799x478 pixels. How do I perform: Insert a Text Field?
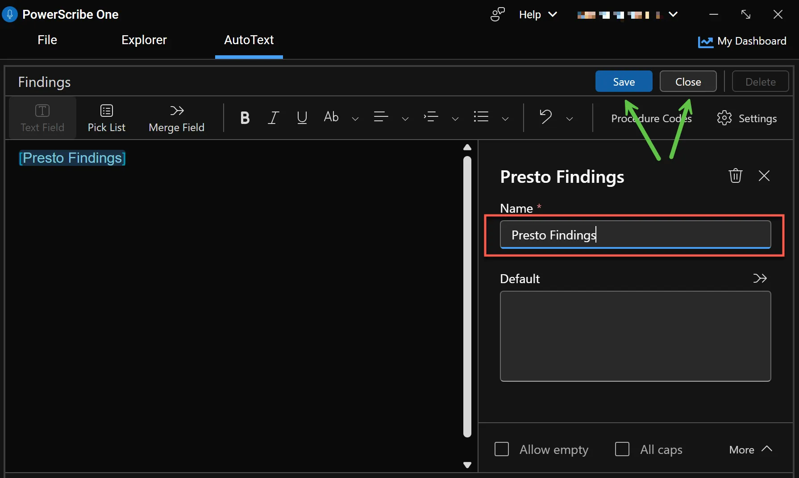pyautogui.click(x=42, y=118)
